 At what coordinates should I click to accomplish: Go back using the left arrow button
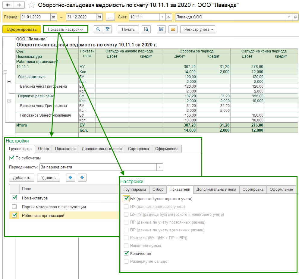pos(8,5)
